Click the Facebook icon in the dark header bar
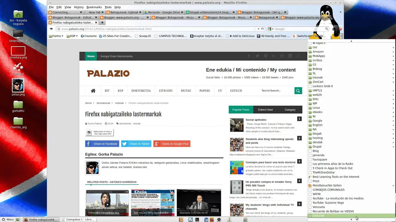The width and height of the screenshot is (396, 222). click(248, 56)
